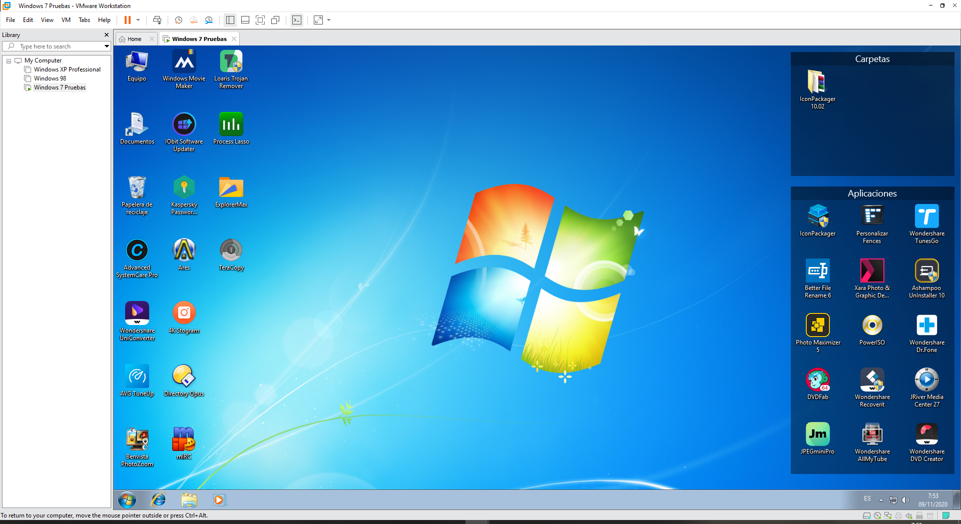961x524 pixels.
Task: Click the stretch guest display icon
Action: tap(318, 20)
